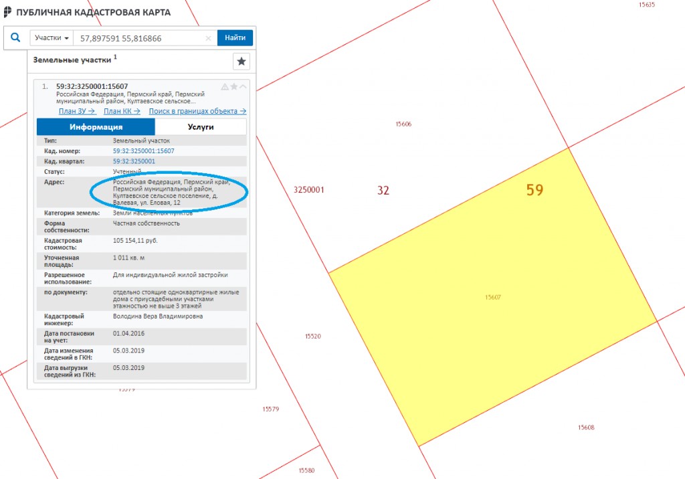The image size is (685, 479).
Task: Click the small star icon on result 15607
Action: tap(233, 86)
